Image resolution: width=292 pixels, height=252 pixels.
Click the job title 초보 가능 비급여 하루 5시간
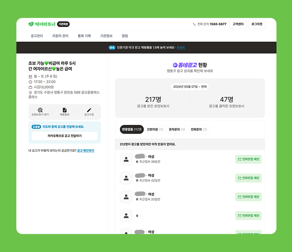coord(52,66)
